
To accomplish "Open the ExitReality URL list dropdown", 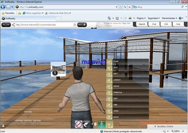I will [75, 25].
